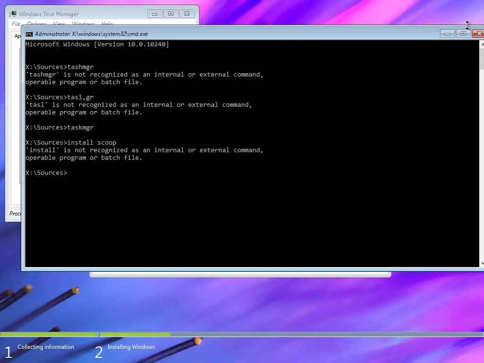Close the cmd.exe command prompt window

478,34
